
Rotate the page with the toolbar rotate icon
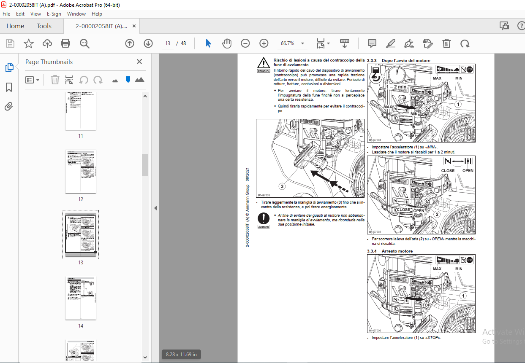click(465, 43)
